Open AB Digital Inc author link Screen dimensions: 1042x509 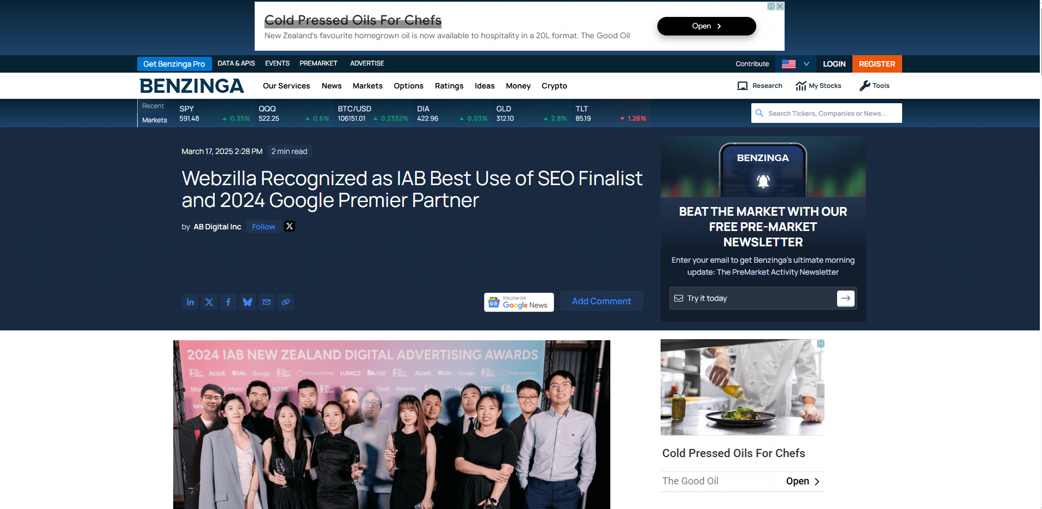pos(217,227)
